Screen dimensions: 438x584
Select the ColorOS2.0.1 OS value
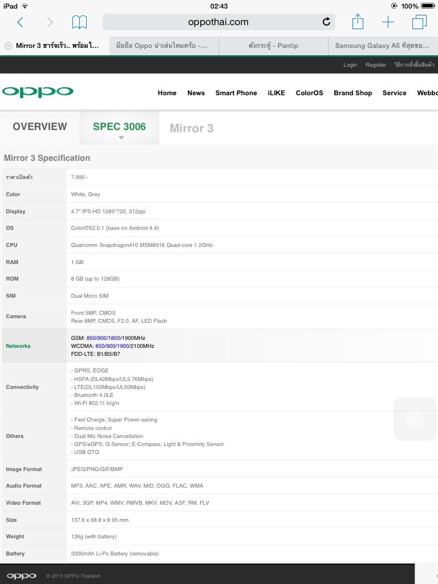tap(115, 228)
